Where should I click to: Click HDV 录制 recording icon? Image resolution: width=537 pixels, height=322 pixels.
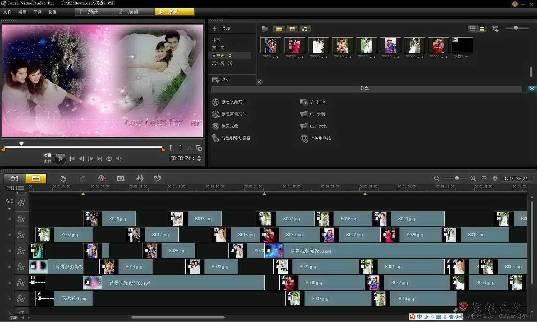[304, 126]
